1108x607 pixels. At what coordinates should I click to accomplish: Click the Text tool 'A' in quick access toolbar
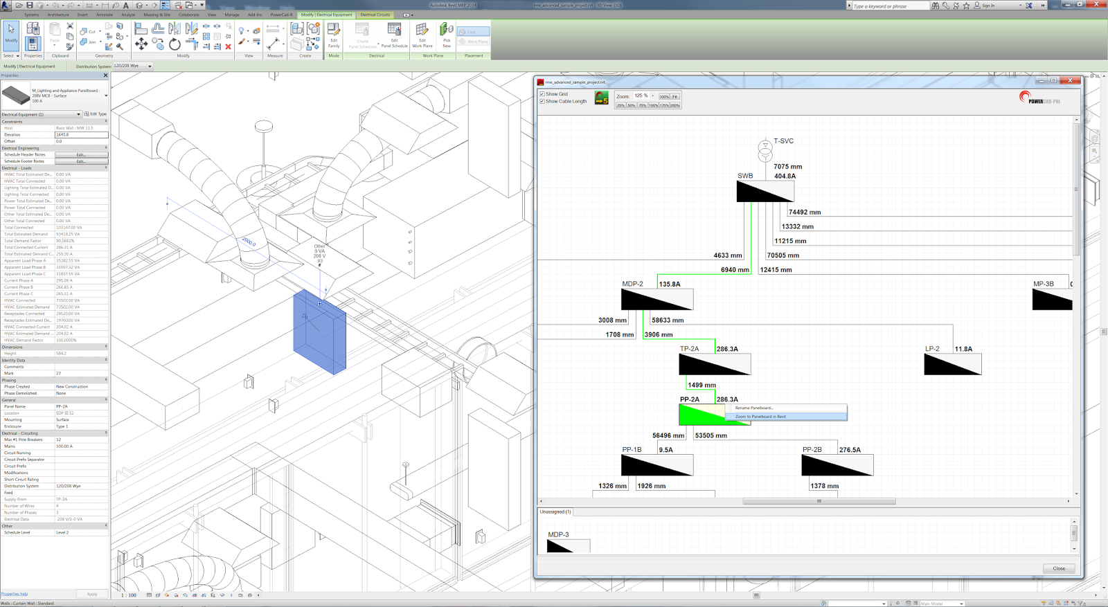126,5
